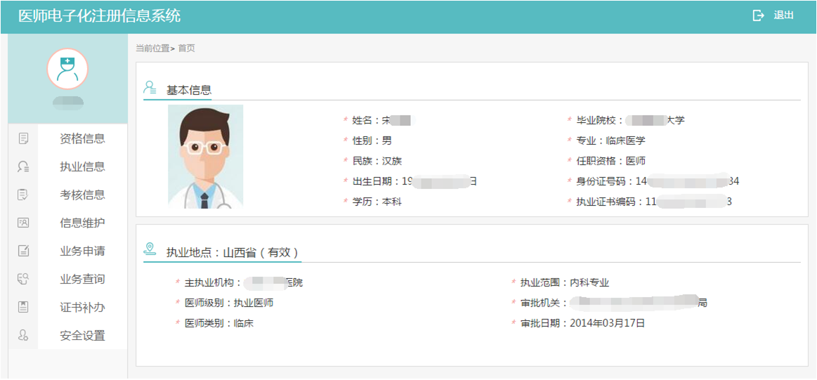Go to 信息维护 section
Viewport: 817px width, 380px height.
pos(82,223)
